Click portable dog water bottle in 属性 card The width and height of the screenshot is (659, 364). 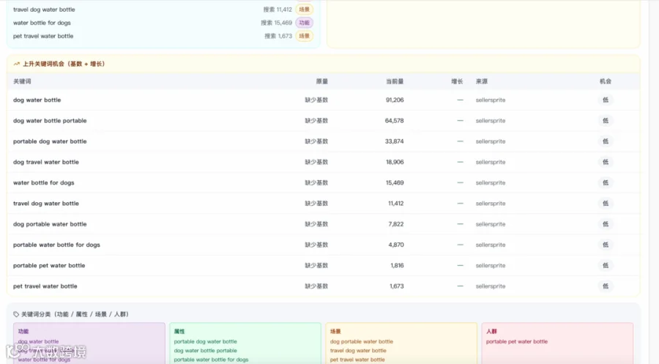206,342
